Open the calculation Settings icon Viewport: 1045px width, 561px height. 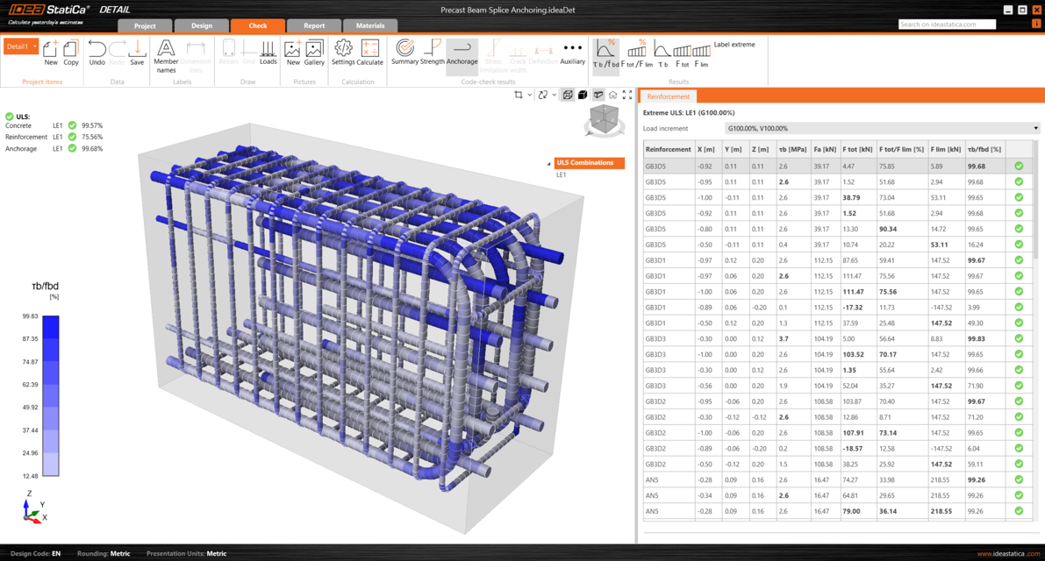pos(343,52)
